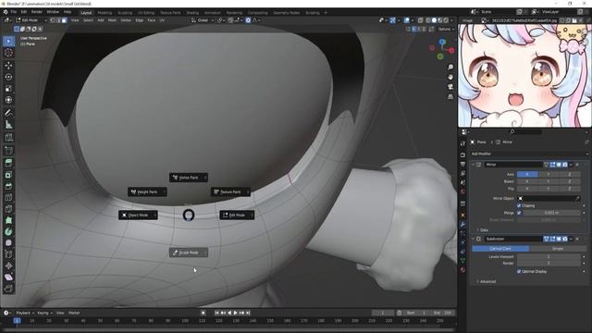The image size is (592, 333).
Task: Click the pan view hand icon
Action: click(450, 77)
